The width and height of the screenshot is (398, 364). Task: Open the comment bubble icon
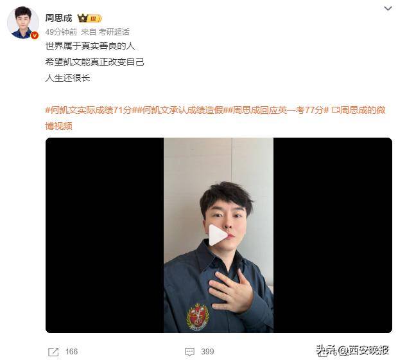pyautogui.click(x=189, y=352)
